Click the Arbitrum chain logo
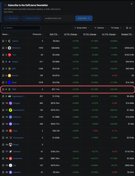This screenshot has width=135, height=176. pos(11,117)
